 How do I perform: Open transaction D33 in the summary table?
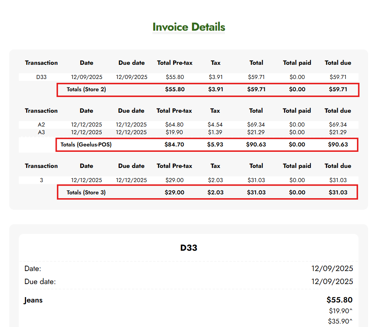point(41,77)
